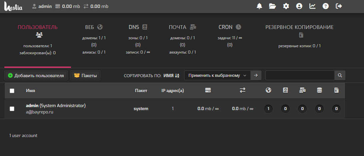364x156 pixels.
Task: Focus the search input field
Action: tap(299, 76)
